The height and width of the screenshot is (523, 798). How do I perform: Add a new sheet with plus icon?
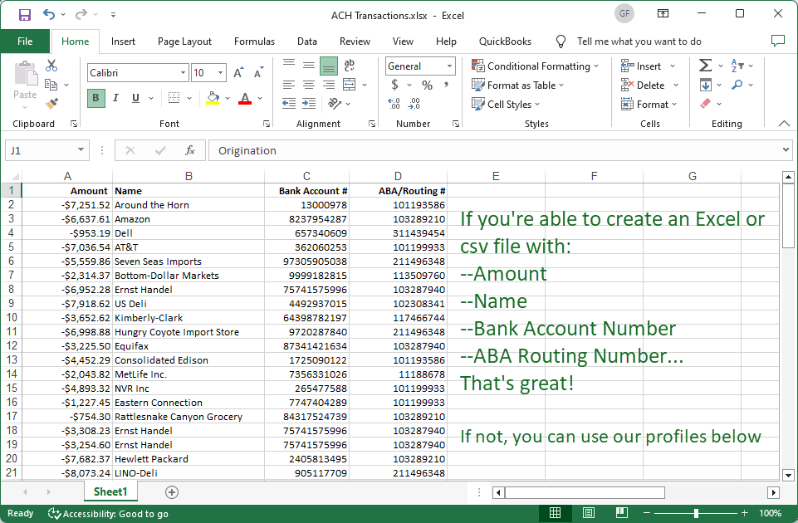[172, 492]
